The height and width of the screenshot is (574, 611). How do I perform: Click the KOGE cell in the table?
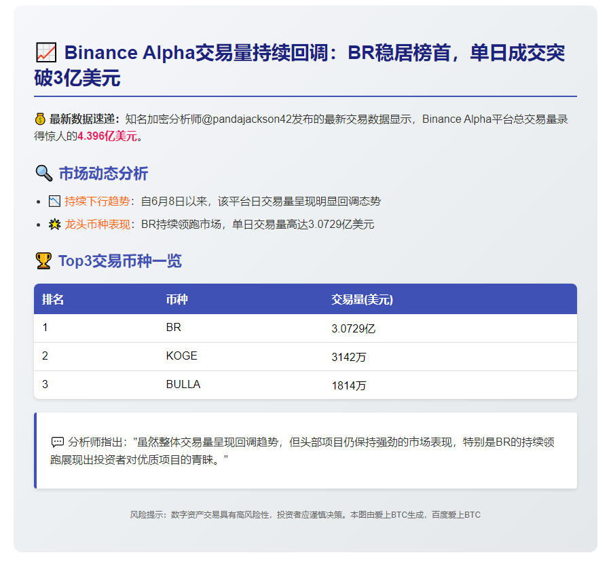coord(181,356)
